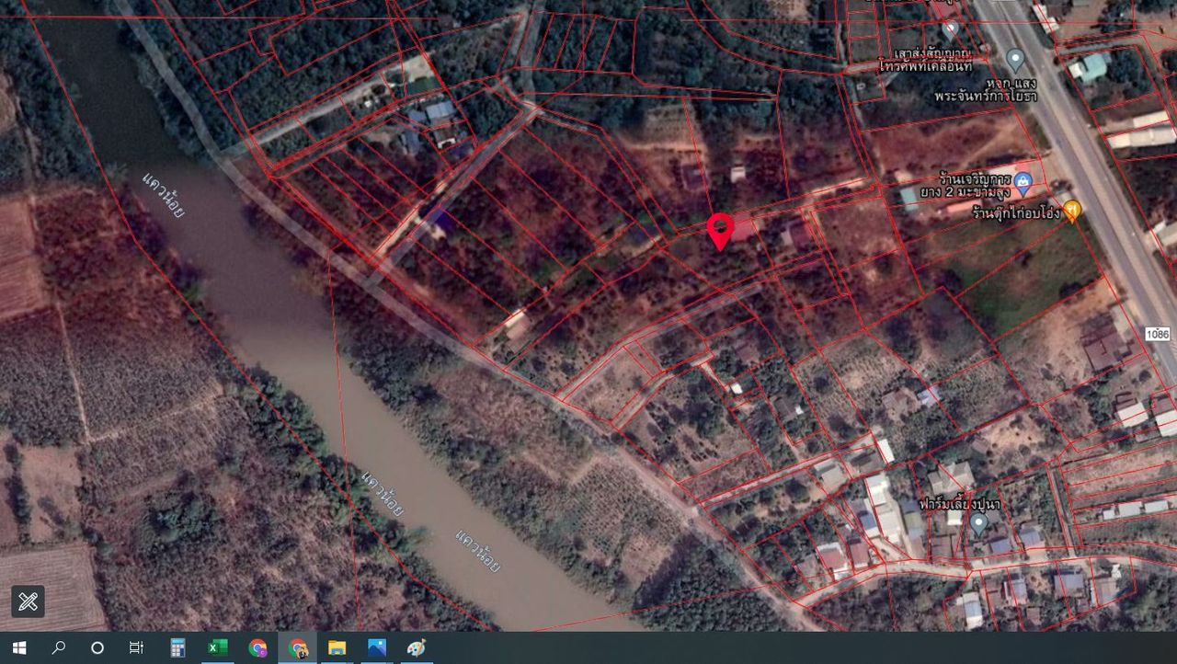Open the Windows Start menu
This screenshot has width=1177, height=664.
18,648
